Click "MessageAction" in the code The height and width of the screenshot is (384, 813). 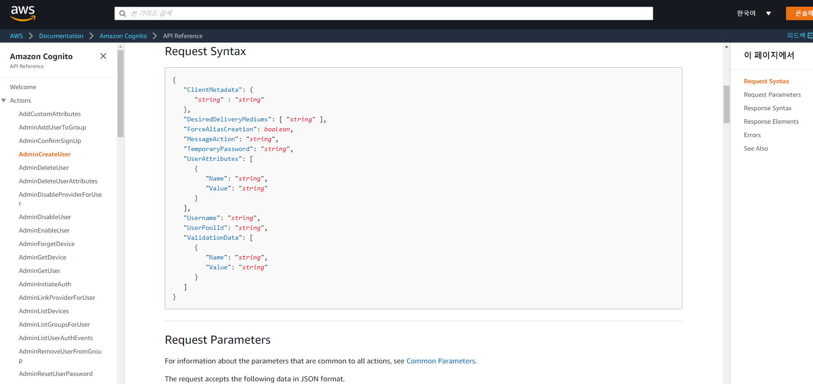[x=211, y=139]
